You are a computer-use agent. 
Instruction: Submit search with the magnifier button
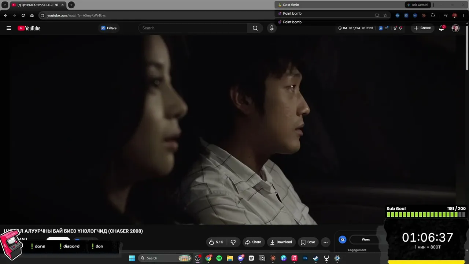coord(255,28)
